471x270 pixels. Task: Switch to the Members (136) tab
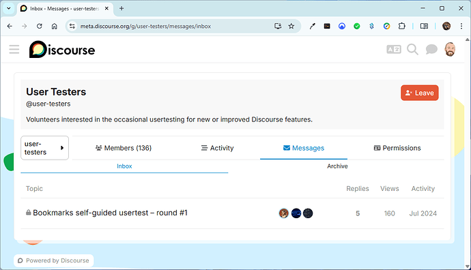tap(124, 148)
